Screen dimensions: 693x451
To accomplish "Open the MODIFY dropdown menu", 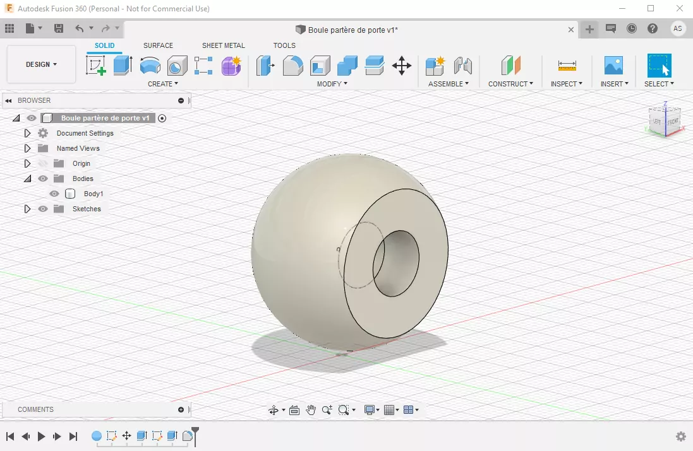I will 332,84.
